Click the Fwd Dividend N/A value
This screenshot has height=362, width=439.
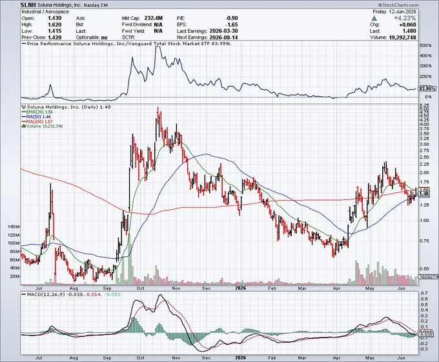(158, 25)
